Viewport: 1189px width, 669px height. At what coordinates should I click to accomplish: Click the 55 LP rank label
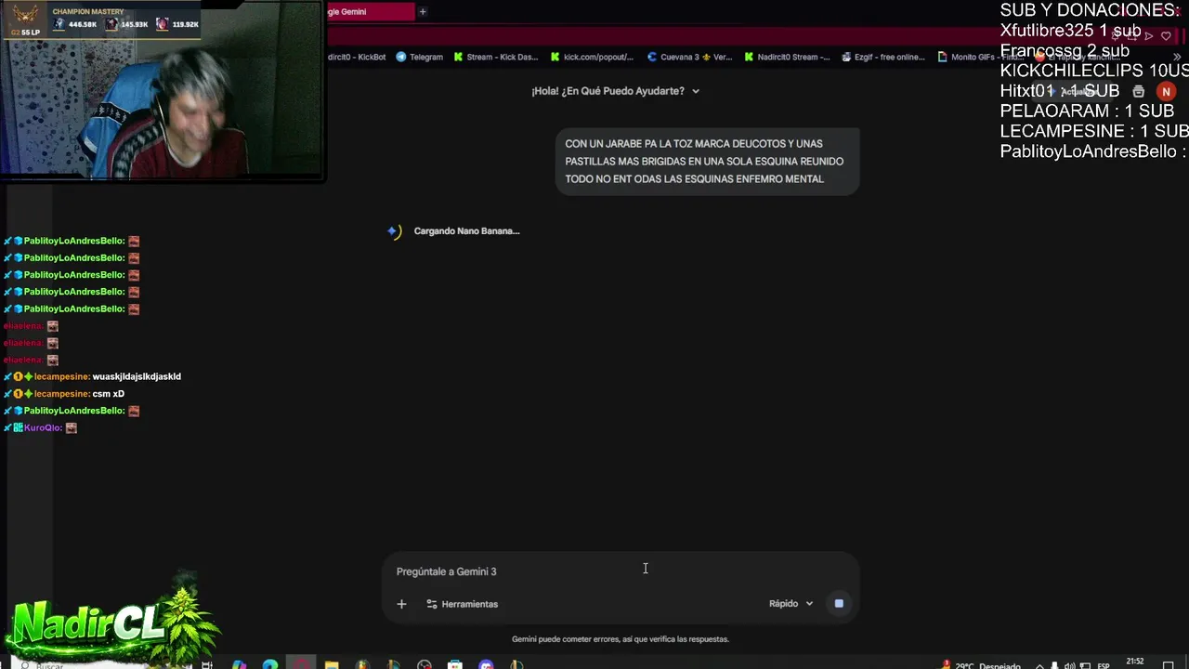(30, 33)
